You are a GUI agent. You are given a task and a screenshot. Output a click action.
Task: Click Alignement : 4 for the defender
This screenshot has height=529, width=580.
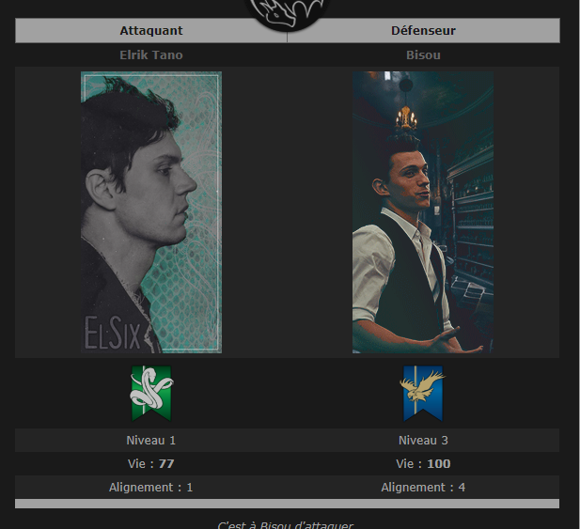coord(423,488)
